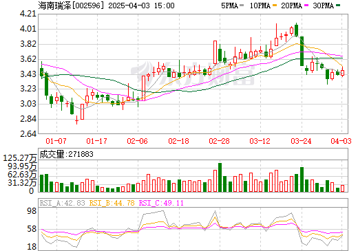The height and width of the screenshot is (251, 358).
Task: Click the stock title 海南瑞泽[002596]
Action: pyautogui.click(x=72, y=6)
